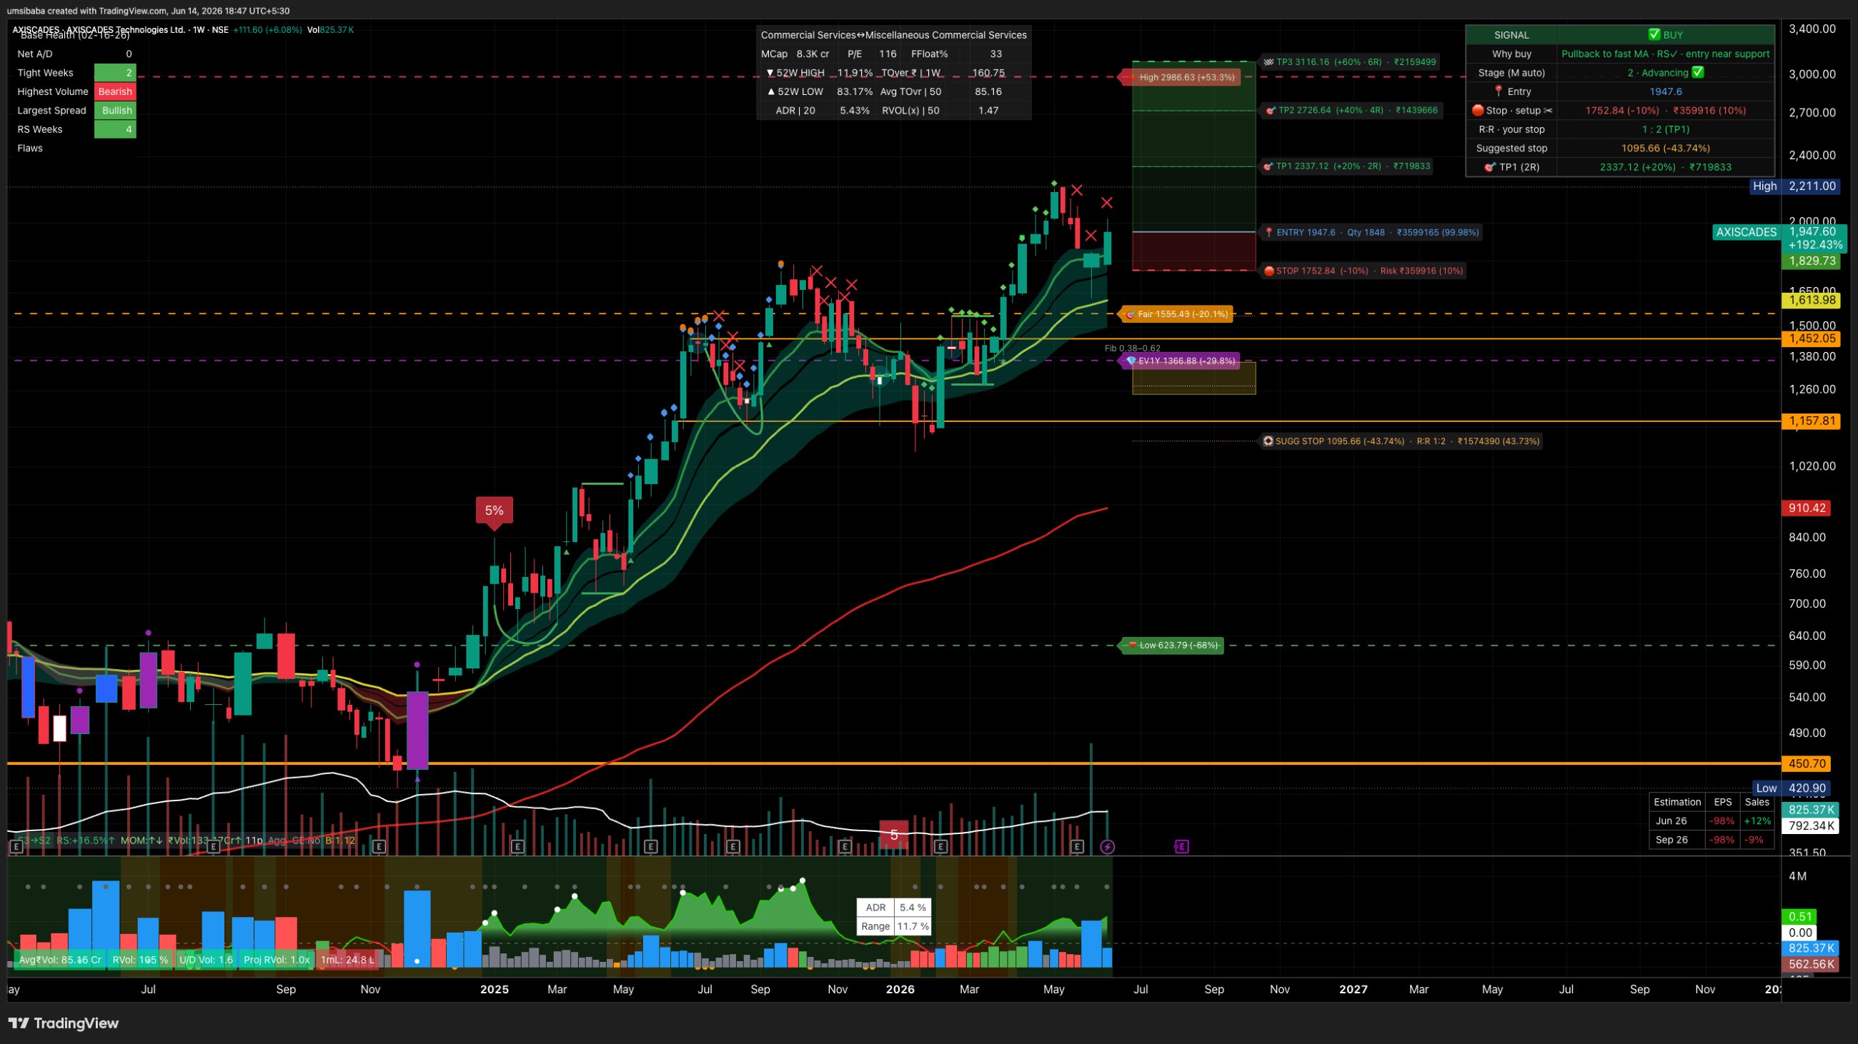1858x1044 pixels.
Task: Click the target icon on TP2 2726.64 label
Action: click(1271, 110)
